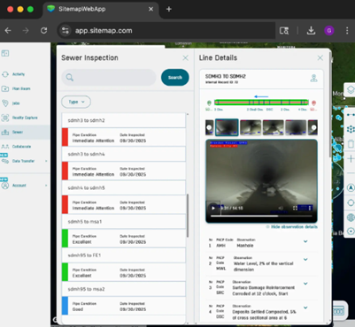Select the sdmh95 to msa2 line
The width and height of the screenshot is (355, 327).
[x=124, y=289]
